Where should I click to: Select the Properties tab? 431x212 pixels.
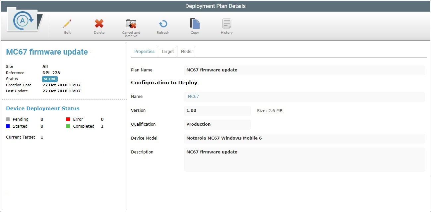coord(144,51)
